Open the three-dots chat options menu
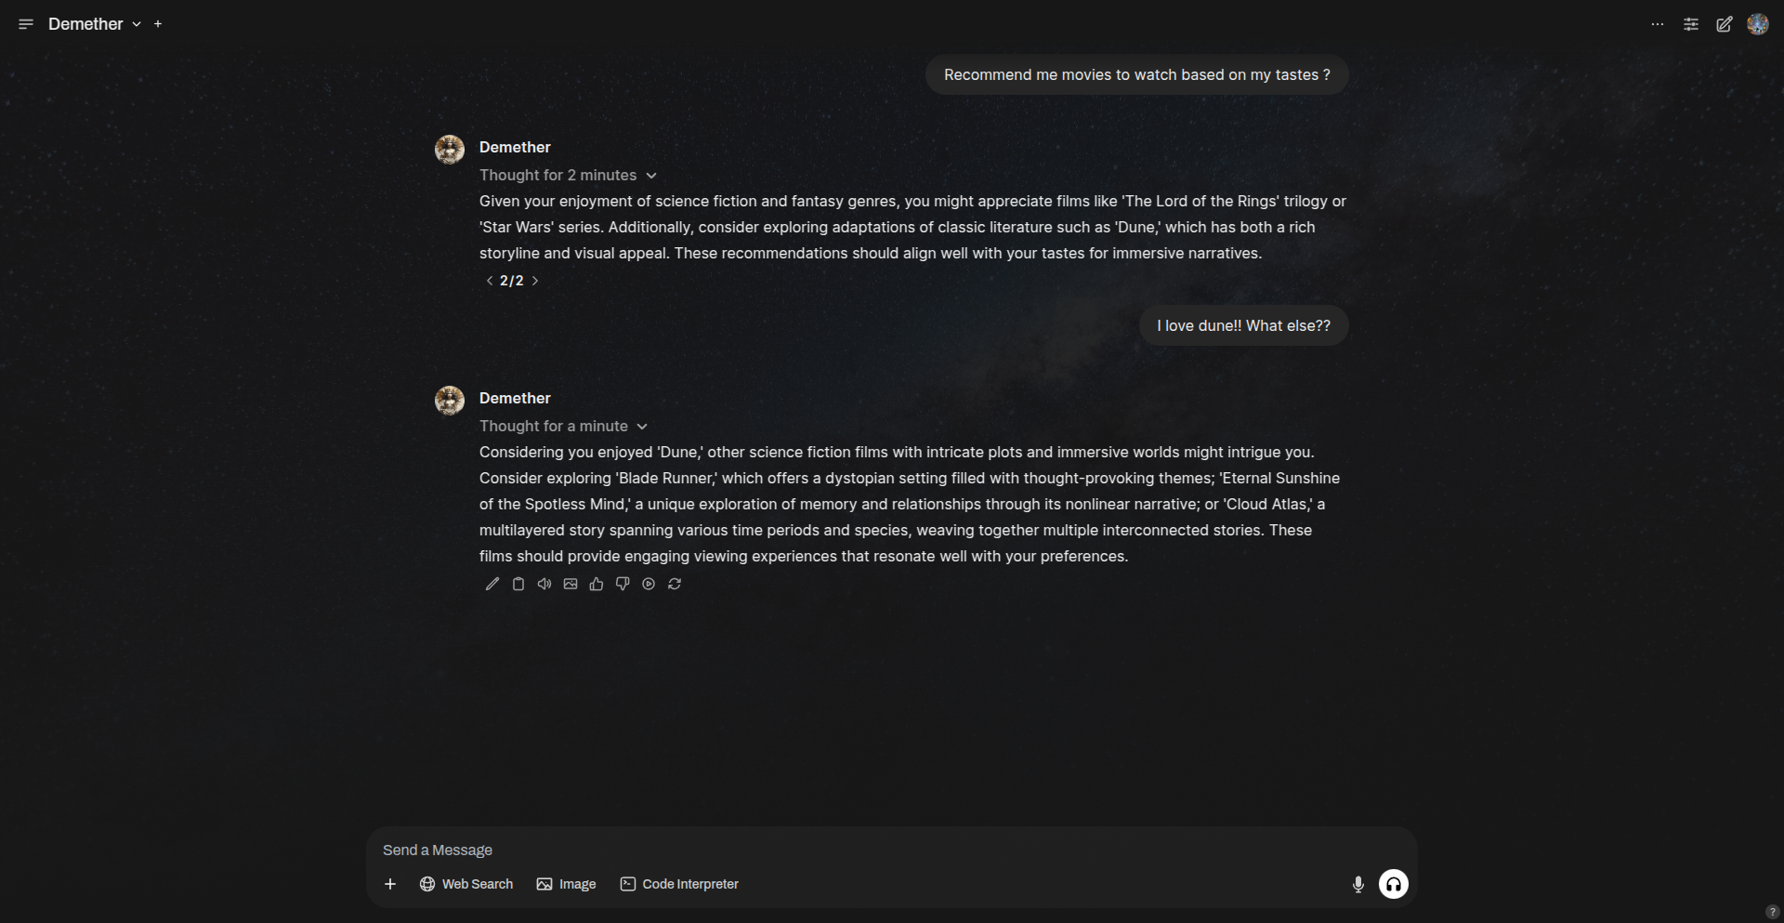This screenshot has width=1784, height=923. 1658,24
